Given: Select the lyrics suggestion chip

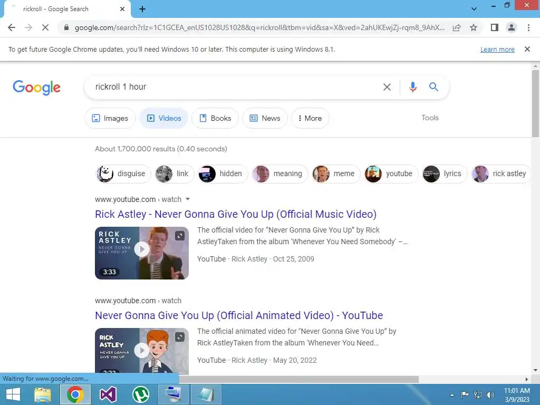Looking at the screenshot, I should [445, 173].
